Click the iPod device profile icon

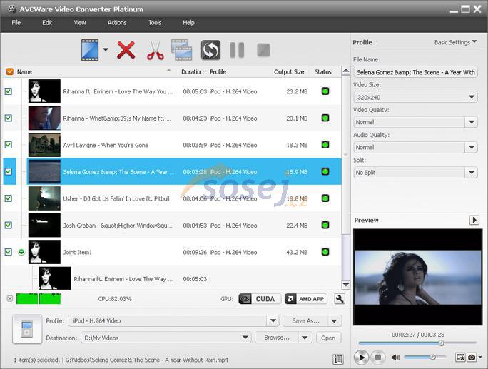pyautogui.click(x=27, y=329)
